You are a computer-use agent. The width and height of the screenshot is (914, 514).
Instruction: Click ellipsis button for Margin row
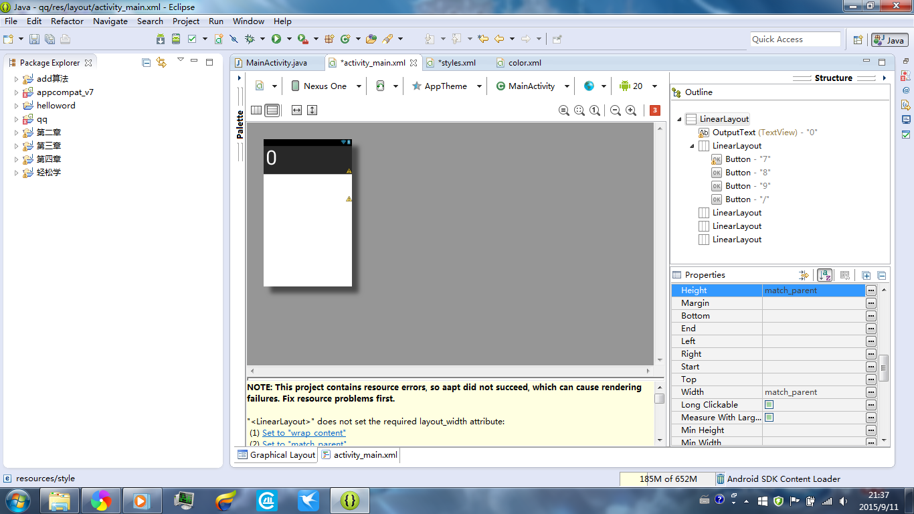pyautogui.click(x=871, y=303)
